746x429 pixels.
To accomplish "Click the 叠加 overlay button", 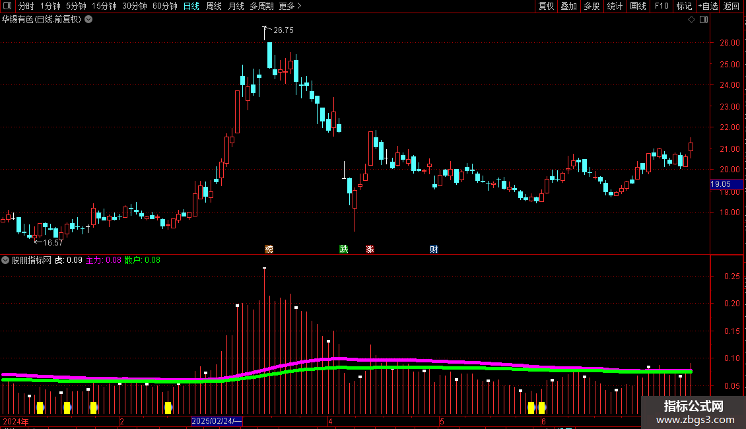I will point(568,6).
